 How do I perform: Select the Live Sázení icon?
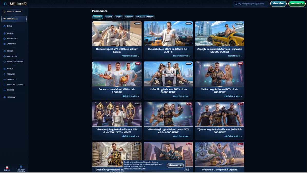[5, 56]
